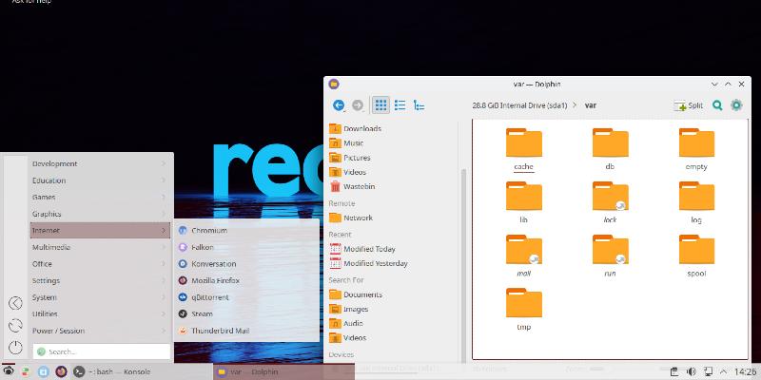This screenshot has height=380, width=761.
Task: Open Dolphin settings gear menu
Action: [x=736, y=105]
